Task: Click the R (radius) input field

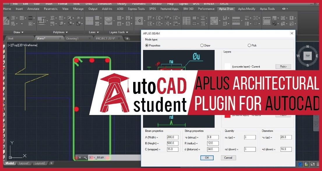Action: coord(213,143)
